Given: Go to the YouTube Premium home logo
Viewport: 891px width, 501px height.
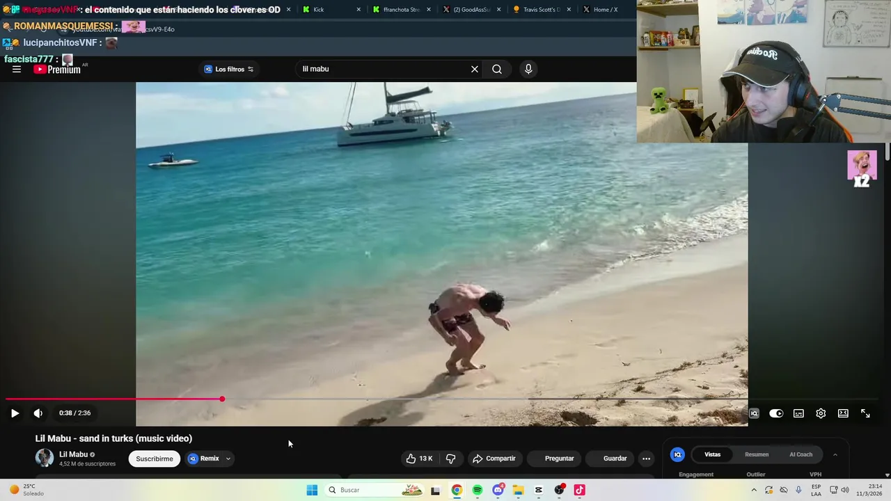Looking at the screenshot, I should tap(57, 70).
